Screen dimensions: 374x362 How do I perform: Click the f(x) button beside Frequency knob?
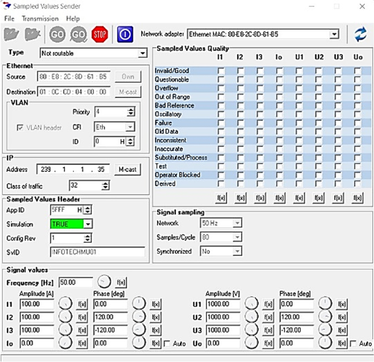(122, 282)
